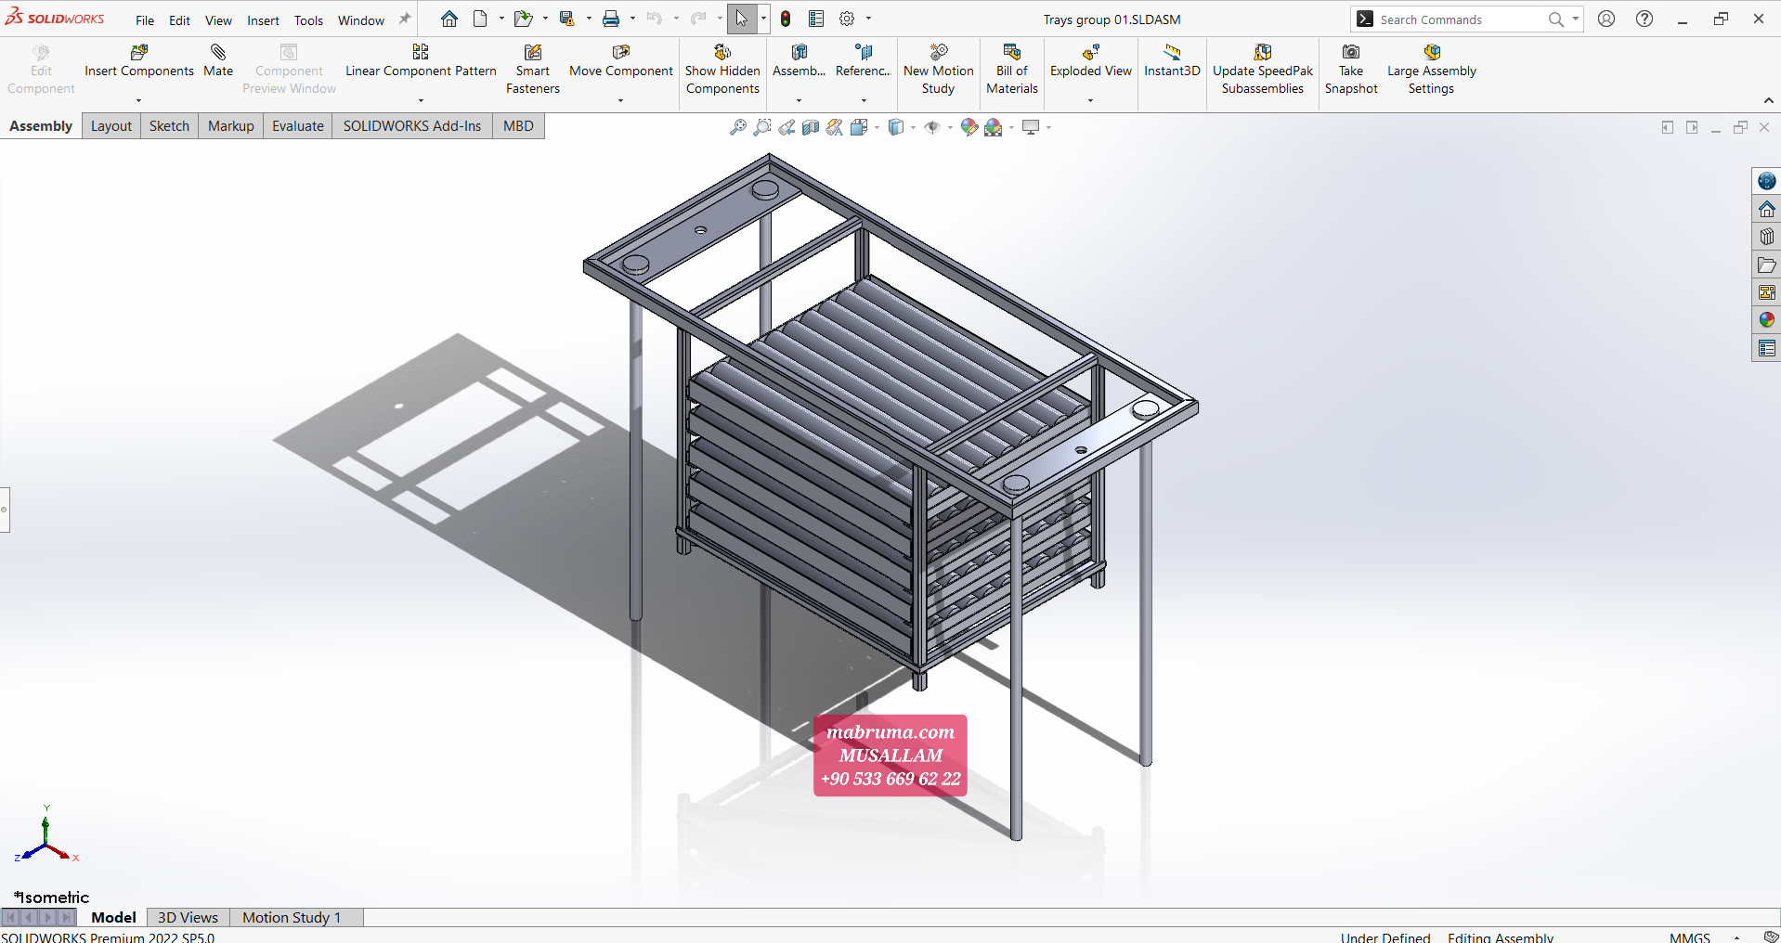
Task: Open the Tools menu
Action: pyautogui.click(x=308, y=20)
